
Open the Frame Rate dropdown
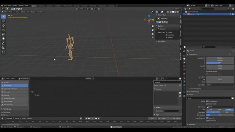pyautogui.click(x=220, y=85)
